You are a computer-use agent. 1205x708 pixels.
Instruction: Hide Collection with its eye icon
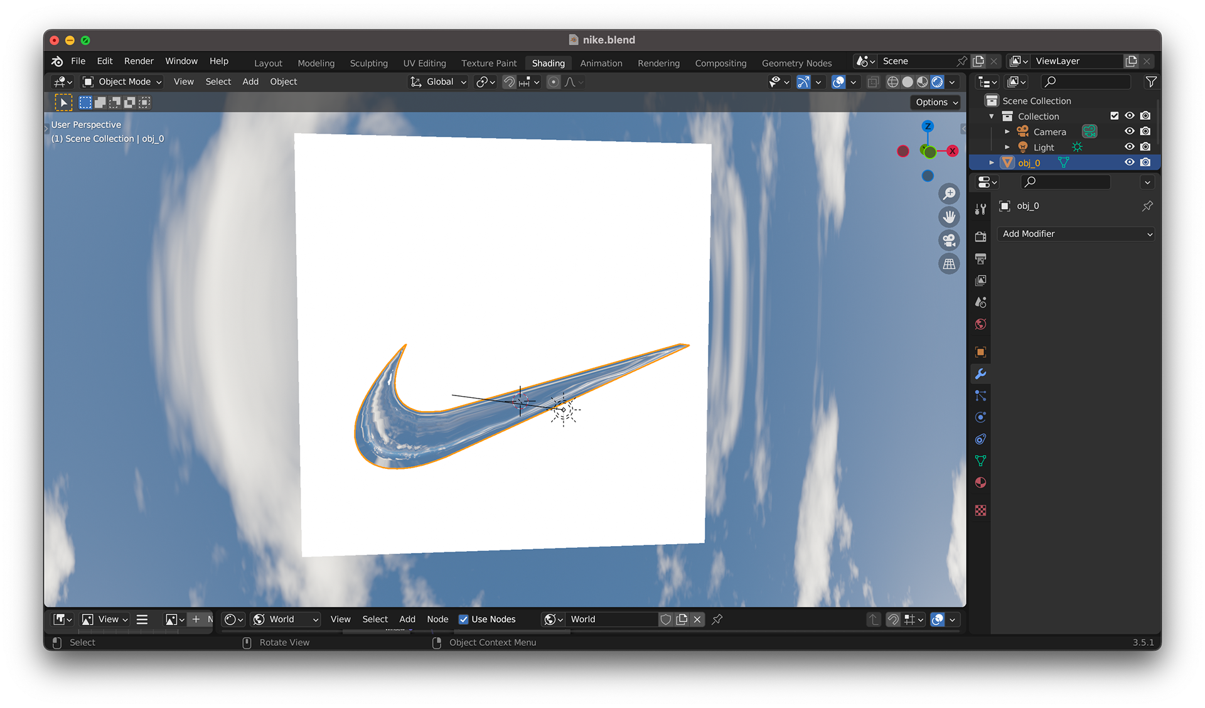[1130, 116]
